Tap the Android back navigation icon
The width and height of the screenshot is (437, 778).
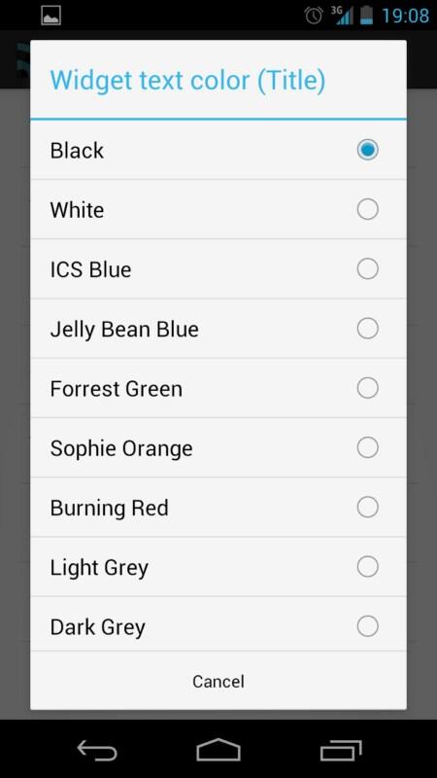[97, 750]
